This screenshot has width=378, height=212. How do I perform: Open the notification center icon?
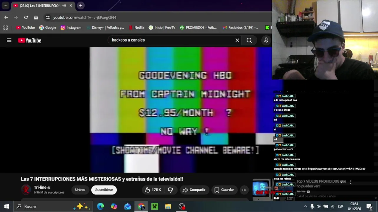coord(369,206)
